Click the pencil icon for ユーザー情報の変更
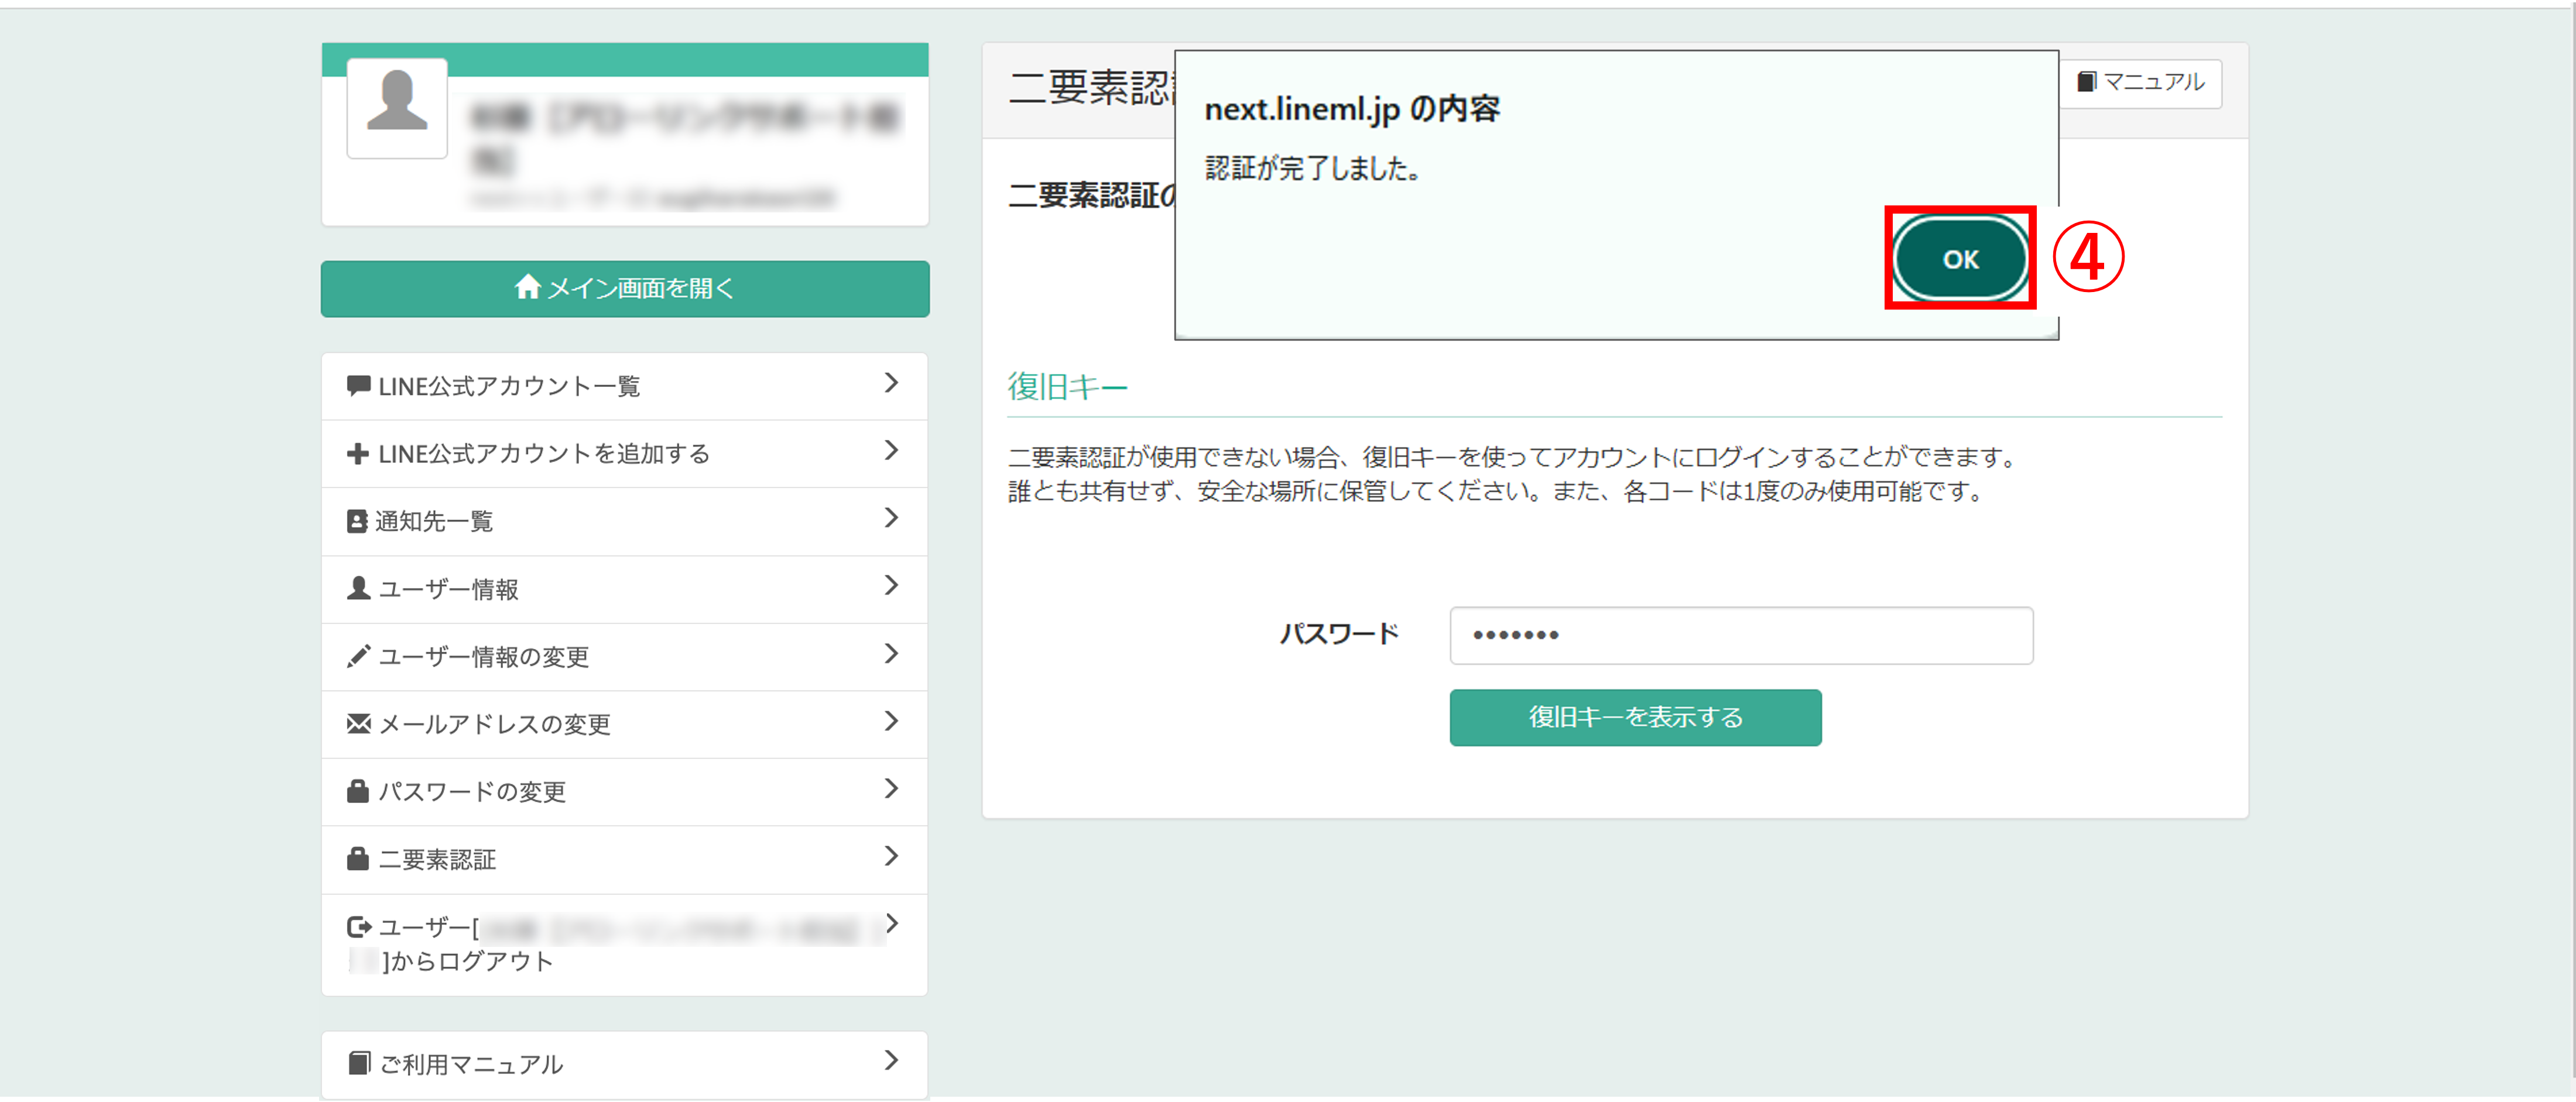Viewport: 2576px width, 1102px height. pyautogui.click(x=358, y=656)
